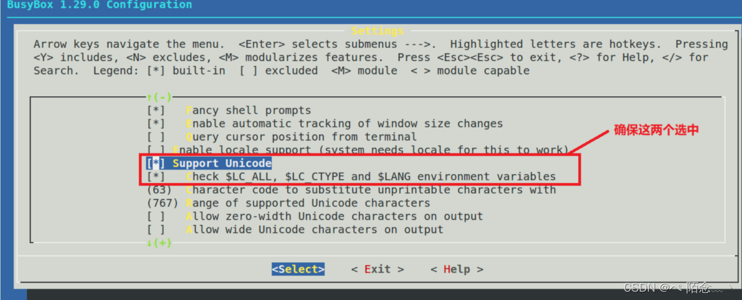Click the red annotation text label

click(x=656, y=131)
